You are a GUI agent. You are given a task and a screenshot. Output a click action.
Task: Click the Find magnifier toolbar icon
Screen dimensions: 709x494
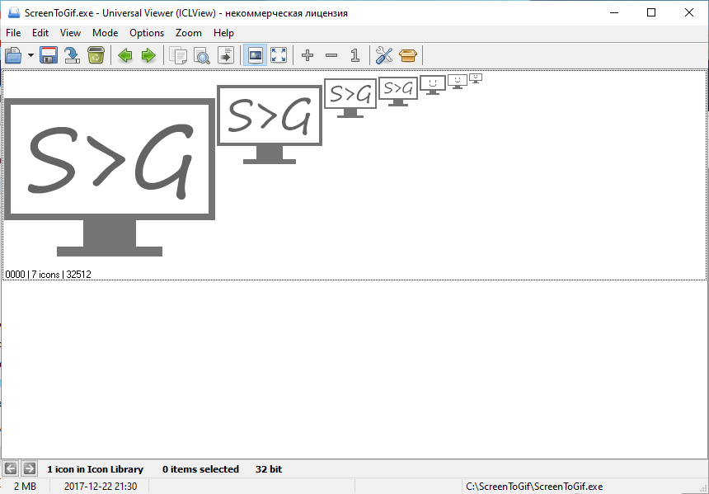click(x=202, y=55)
